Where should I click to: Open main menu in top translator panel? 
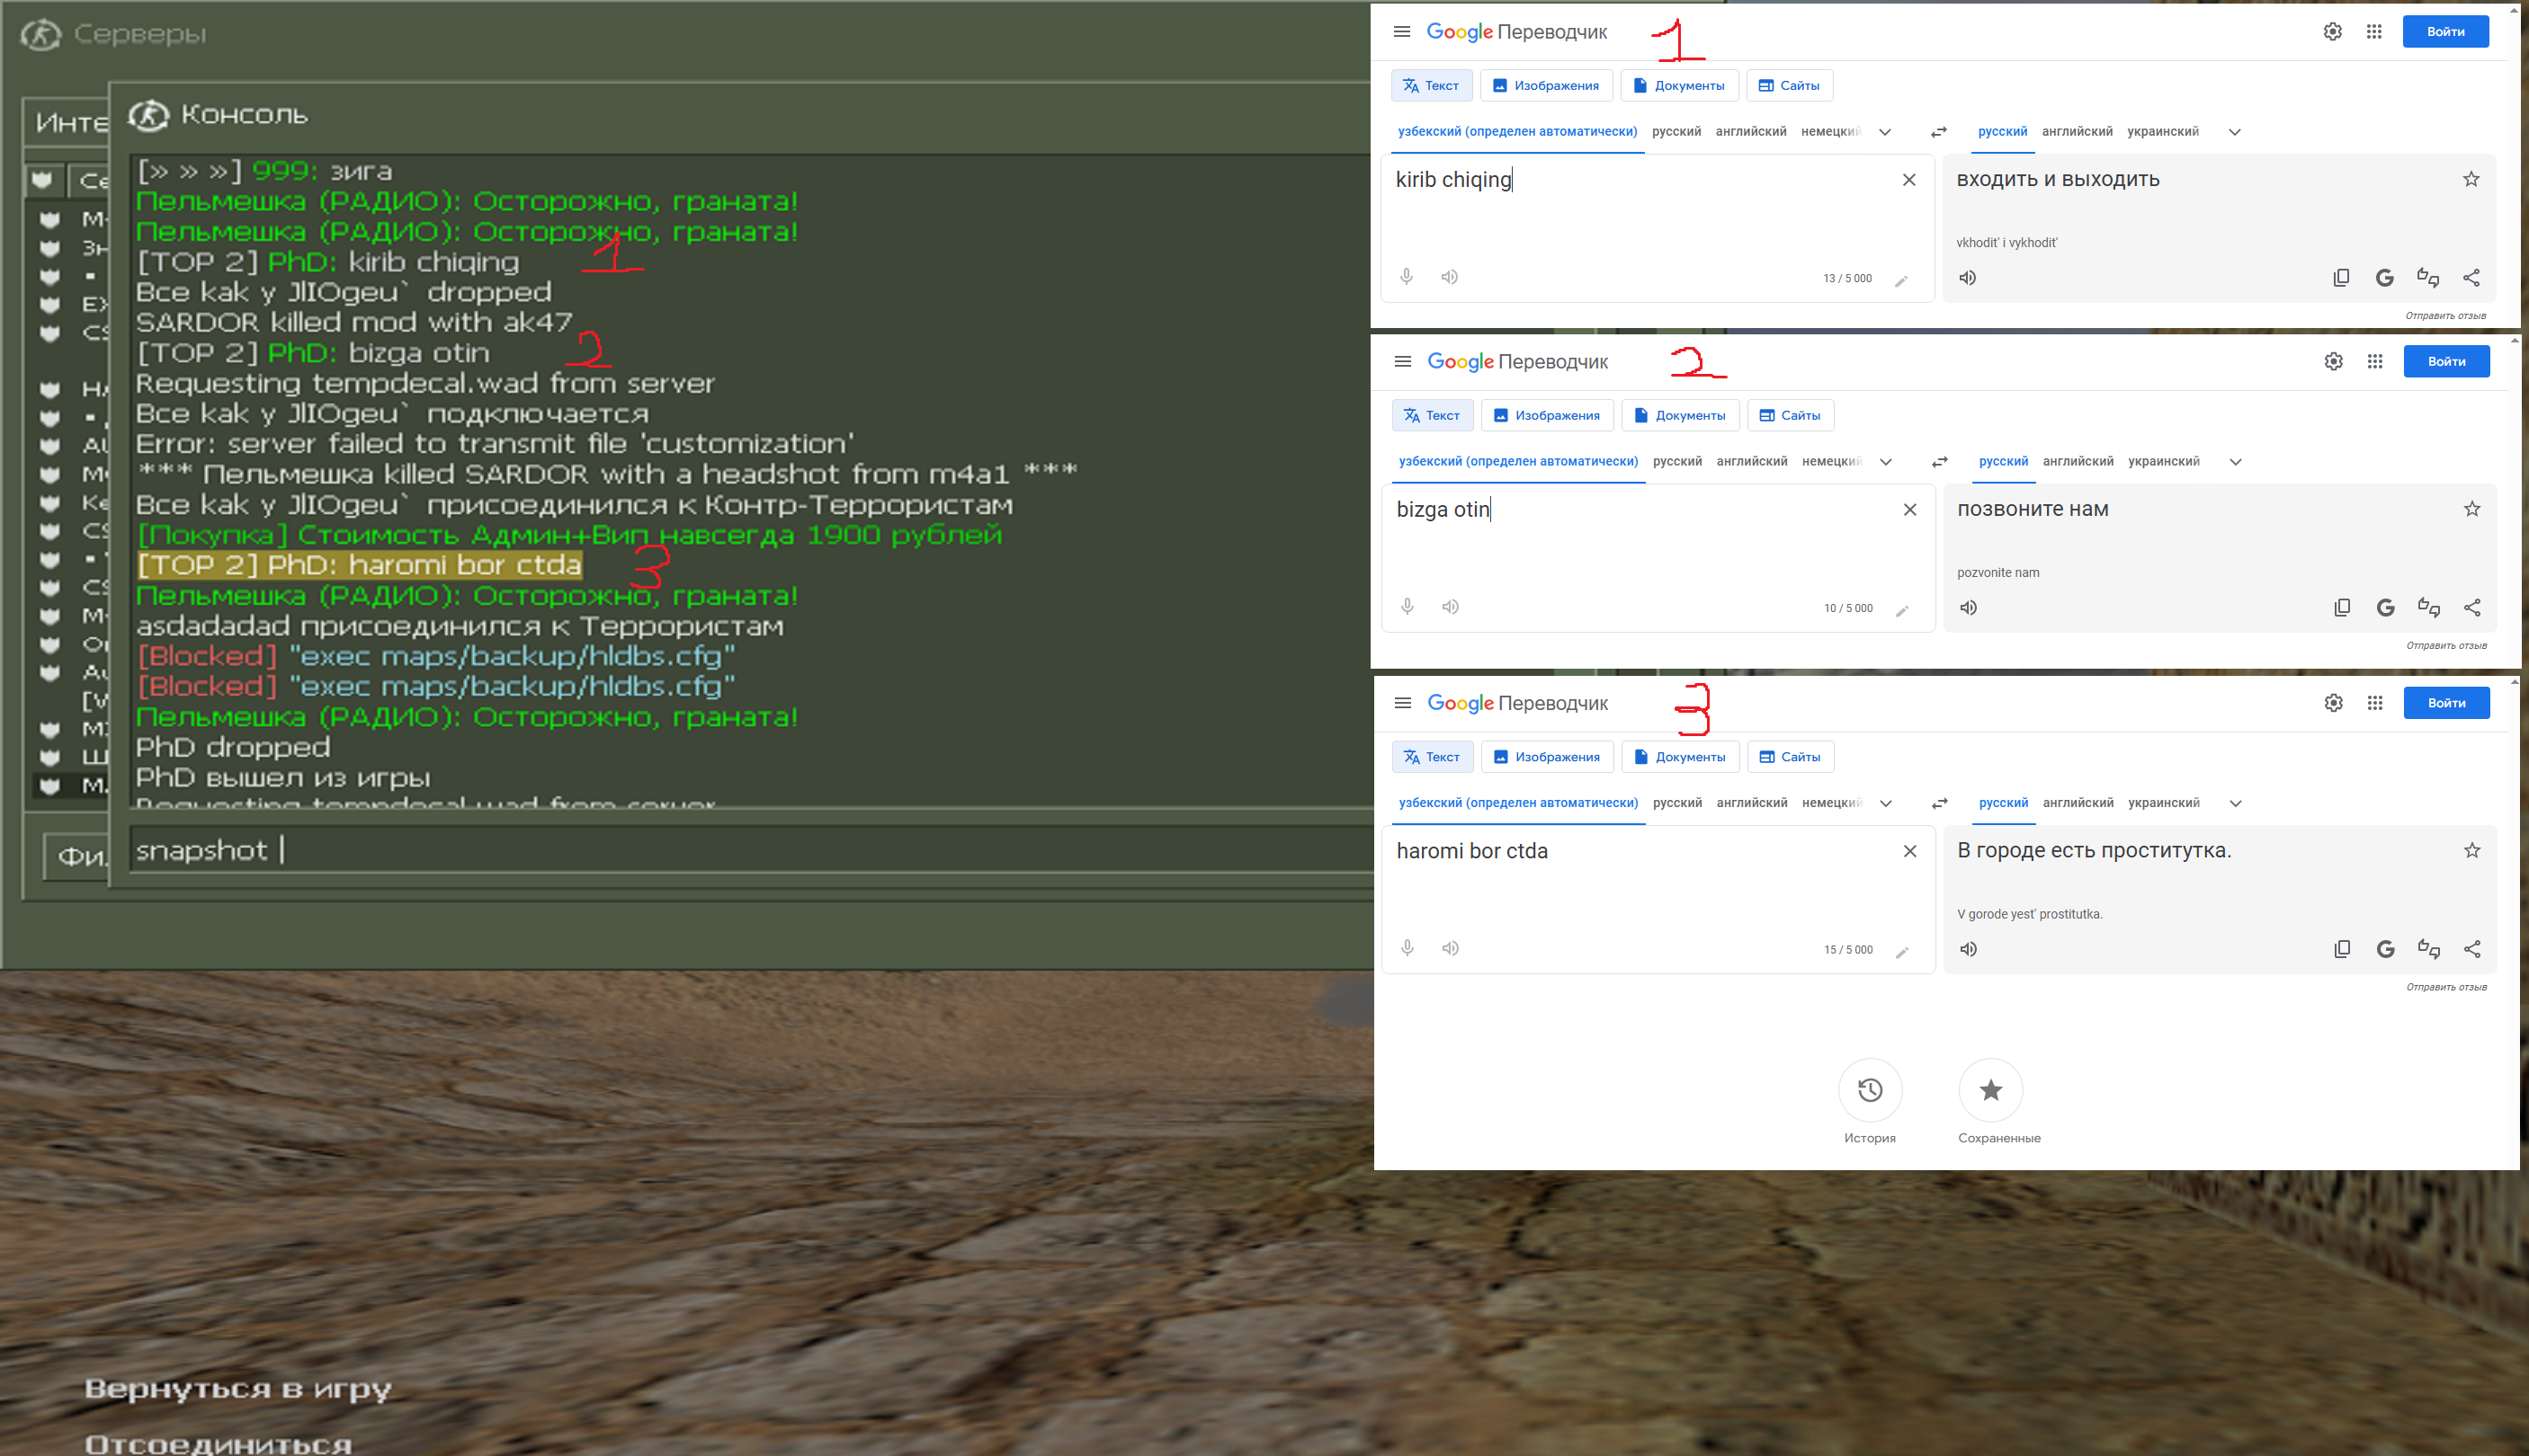[x=1401, y=32]
